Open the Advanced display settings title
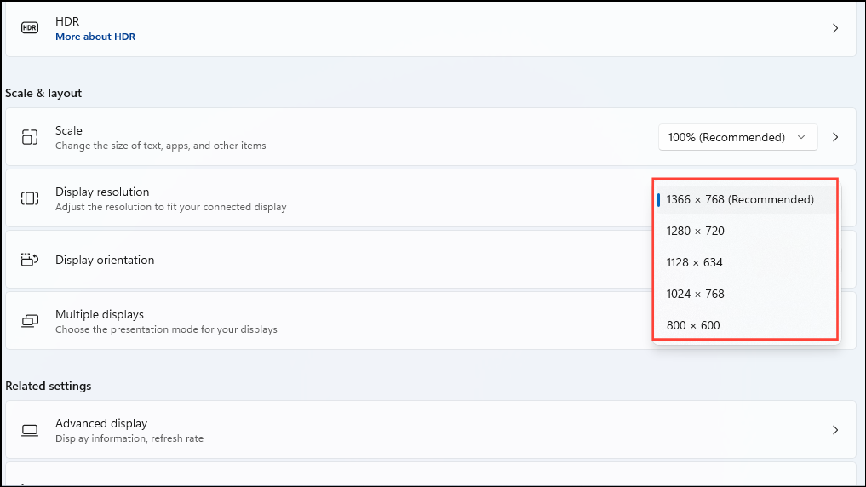 click(101, 423)
